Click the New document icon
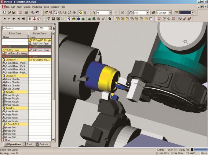Screen dimensions: 208x155 tap(4, 12)
